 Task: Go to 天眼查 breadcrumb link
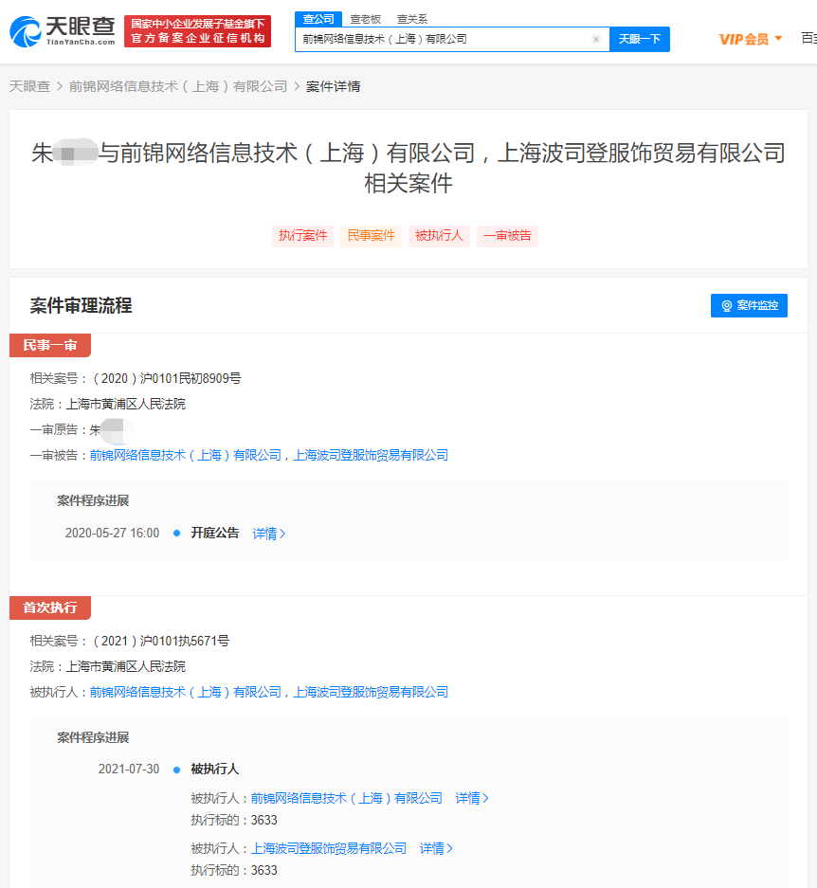(x=29, y=86)
